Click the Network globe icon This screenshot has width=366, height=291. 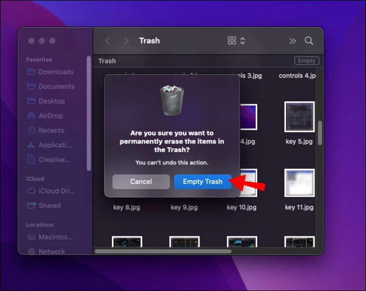click(31, 251)
